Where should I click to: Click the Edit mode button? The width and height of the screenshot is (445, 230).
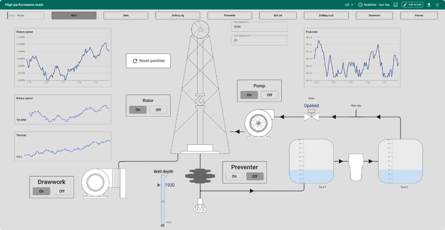coord(412,4)
